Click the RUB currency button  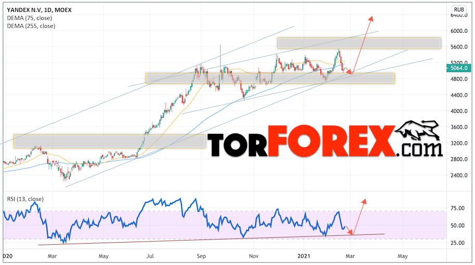pyautogui.click(x=459, y=9)
